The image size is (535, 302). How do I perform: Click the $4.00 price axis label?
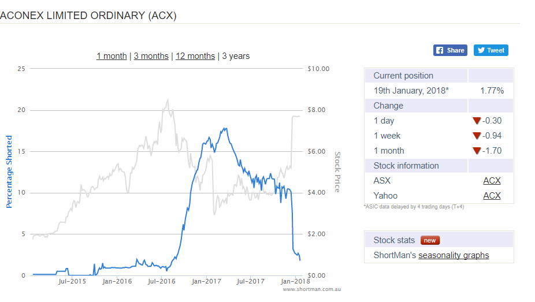point(316,193)
